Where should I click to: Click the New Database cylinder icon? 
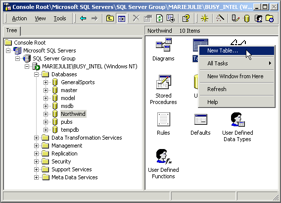[247, 18]
